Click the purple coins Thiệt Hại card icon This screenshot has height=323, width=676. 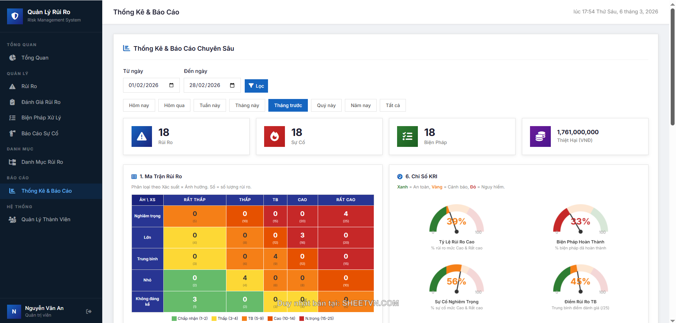(540, 136)
